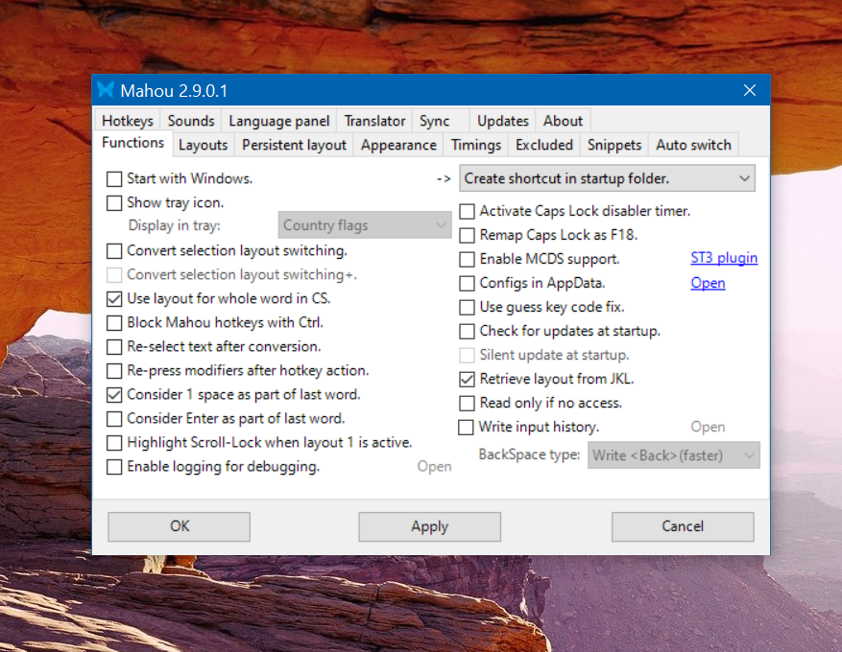Click the Mahou butterfly icon in title bar

[106, 90]
